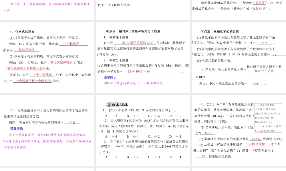Click option A．＋6 under the 雌黄 question

click(111, 137)
